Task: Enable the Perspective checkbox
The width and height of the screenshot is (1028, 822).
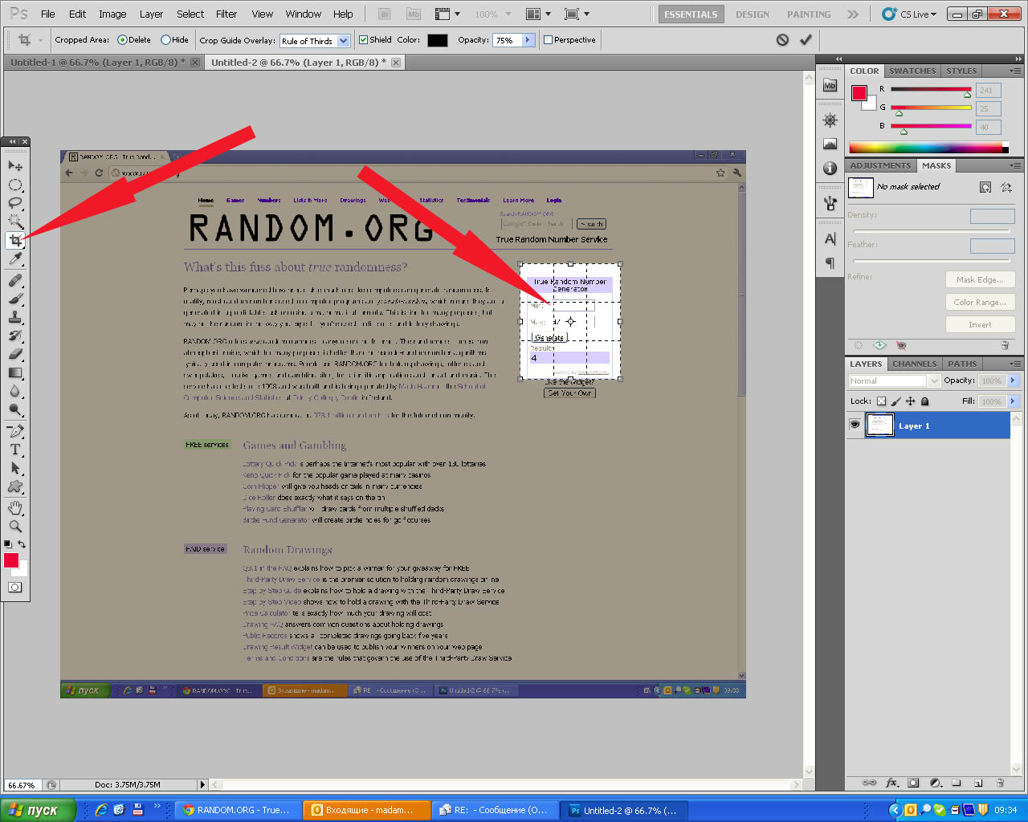Action: (549, 39)
